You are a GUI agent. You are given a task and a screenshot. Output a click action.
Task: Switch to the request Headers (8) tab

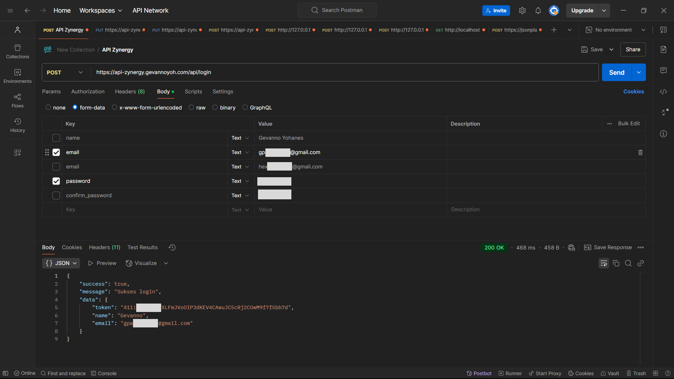coord(130,92)
